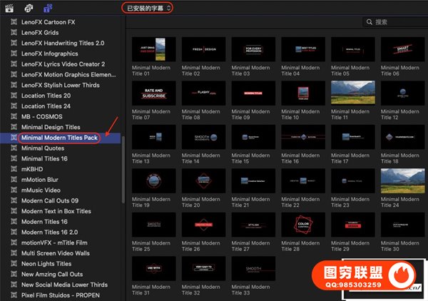The width and height of the screenshot is (428, 301).
Task: Click the Titles and Generators sidebar icon
Action: pos(48,8)
